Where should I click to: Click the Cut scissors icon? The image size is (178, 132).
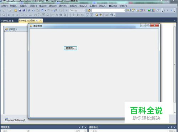[29, 10]
